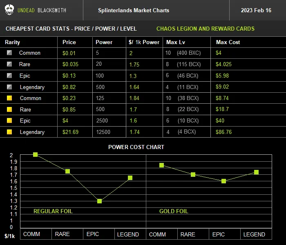This screenshot has height=245, width=286.
Task: Select the gold foil Common chart point
Action: click(161, 165)
